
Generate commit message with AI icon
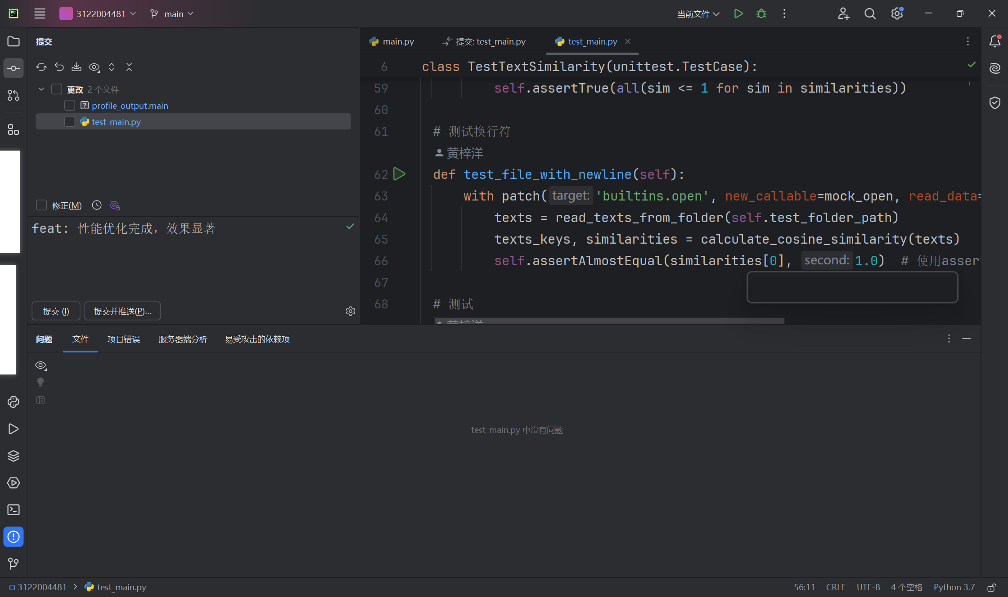coord(115,205)
